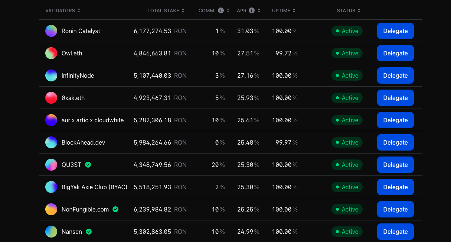Delegate to Ronin Catalyst validator

click(395, 31)
